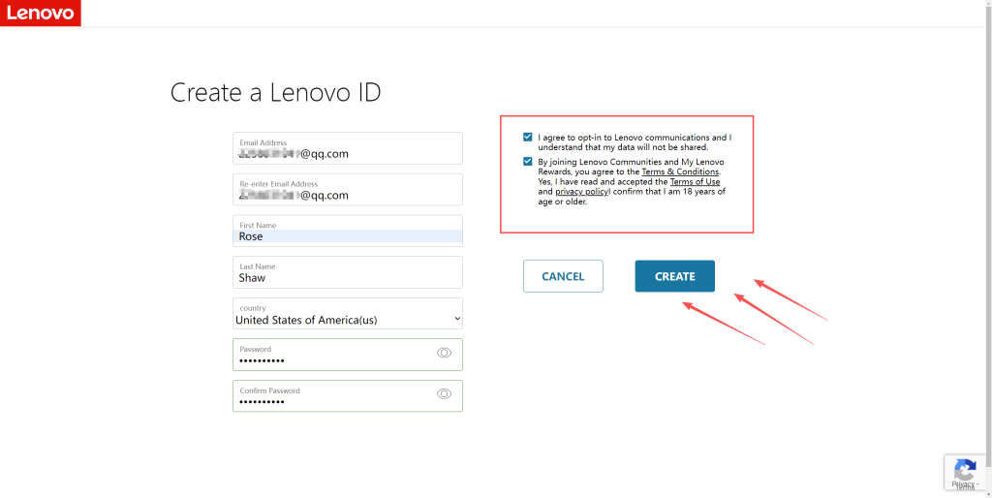Open the Terms & Conditions link
The image size is (992, 498).
680,171
